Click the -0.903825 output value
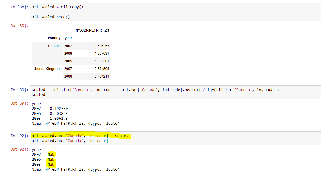This screenshot has width=322, height=176. pyautogui.click(x=58, y=114)
